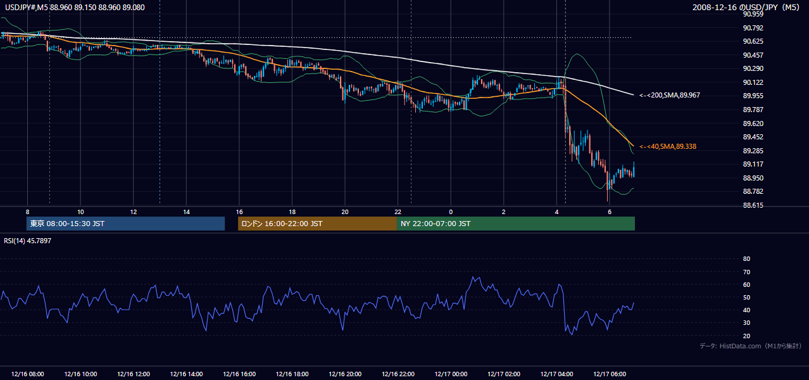Click RSI scale level 70
This screenshot has width=809, height=380.
pyautogui.click(x=746, y=272)
